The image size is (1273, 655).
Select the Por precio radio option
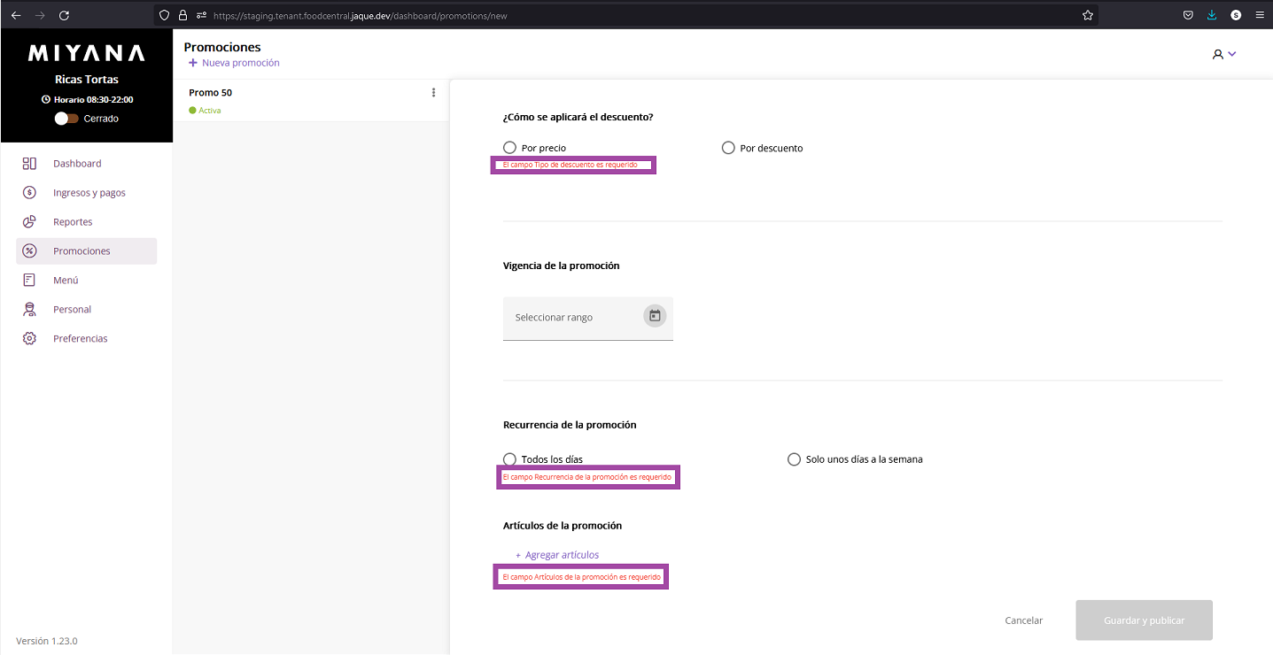(509, 148)
